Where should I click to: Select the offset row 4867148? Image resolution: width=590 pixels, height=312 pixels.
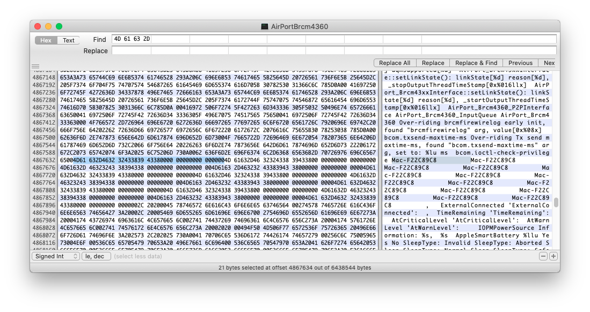click(x=43, y=77)
